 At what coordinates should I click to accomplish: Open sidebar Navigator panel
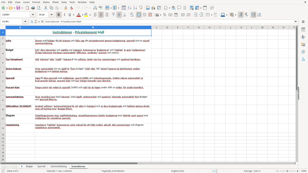point(303,52)
